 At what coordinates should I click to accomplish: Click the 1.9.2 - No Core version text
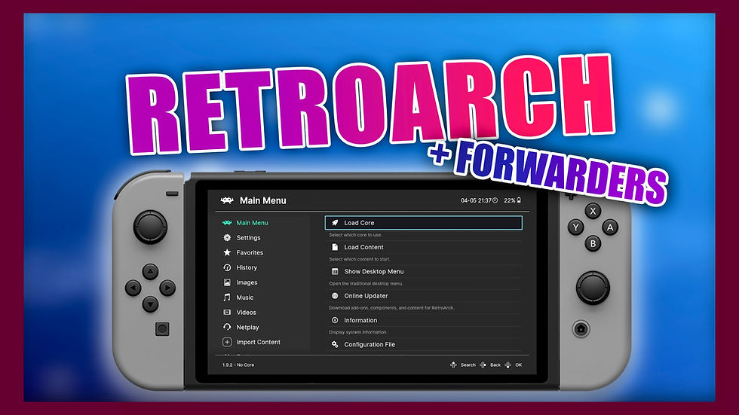(238, 365)
